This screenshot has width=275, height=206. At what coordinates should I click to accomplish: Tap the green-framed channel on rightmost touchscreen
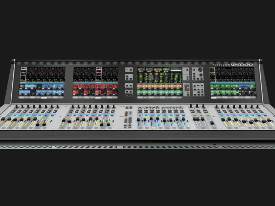(212, 75)
